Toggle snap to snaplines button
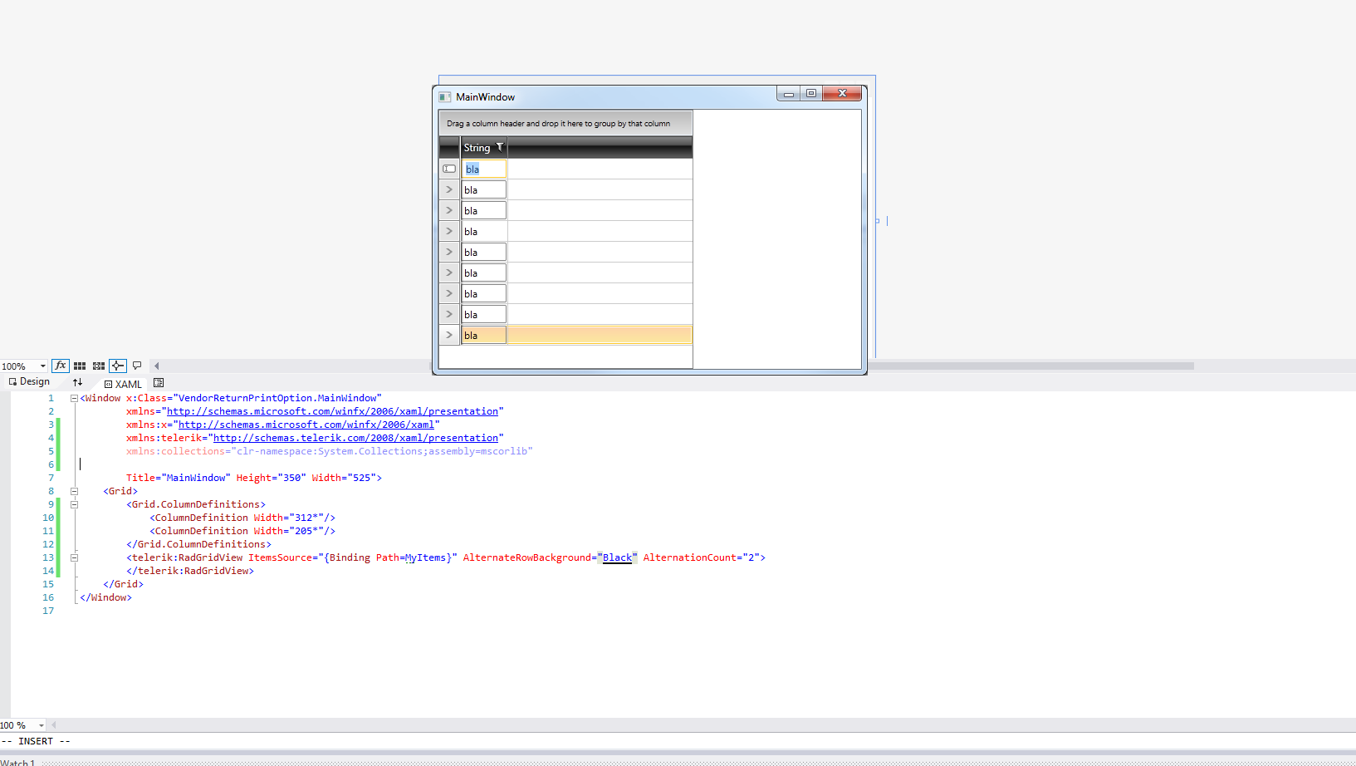 [118, 366]
